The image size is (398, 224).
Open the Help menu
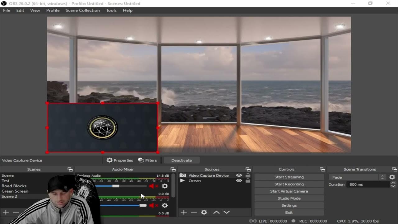(127, 10)
